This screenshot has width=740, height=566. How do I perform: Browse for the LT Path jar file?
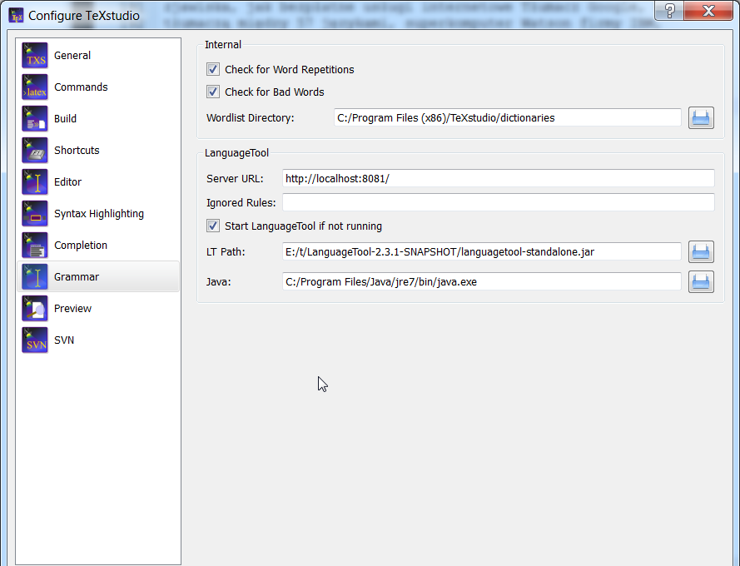point(701,251)
